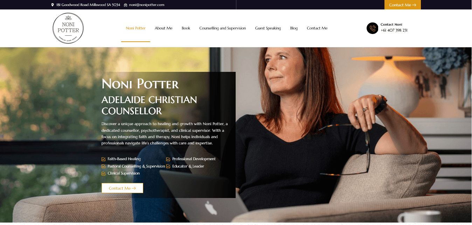Screen dimensions: 472x225
Task: Select Contact Me in main navigation
Action: pyautogui.click(x=317, y=28)
